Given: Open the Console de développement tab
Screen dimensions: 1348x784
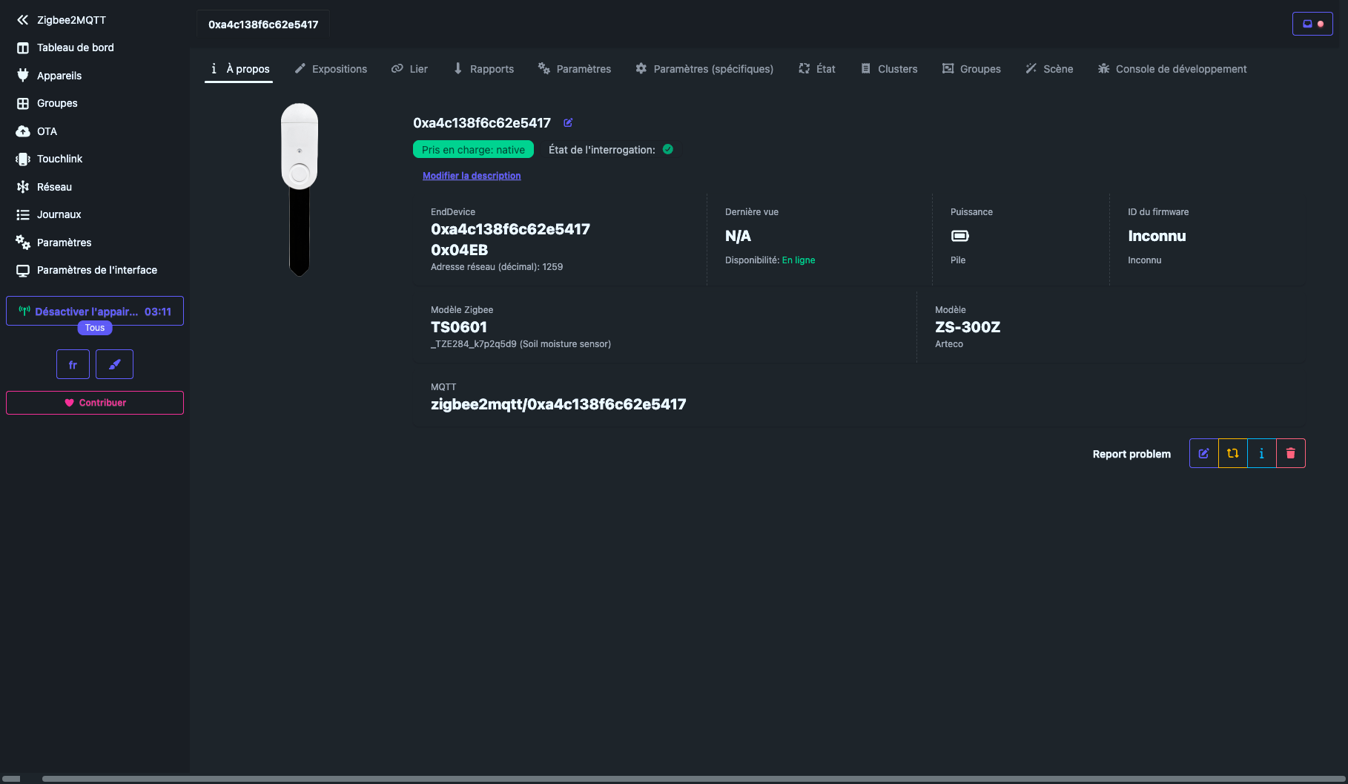Looking at the screenshot, I should [1172, 69].
